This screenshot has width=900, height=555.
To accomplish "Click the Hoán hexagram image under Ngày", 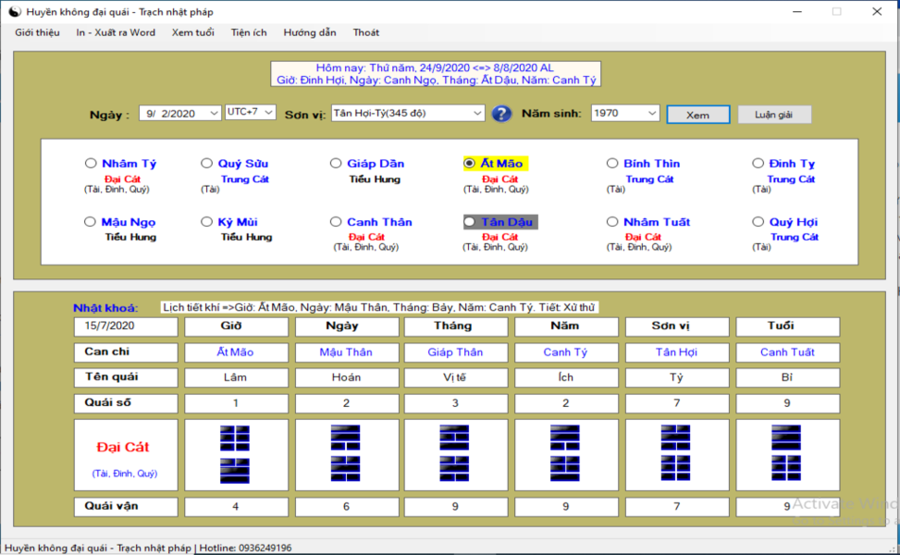I will tap(346, 453).
